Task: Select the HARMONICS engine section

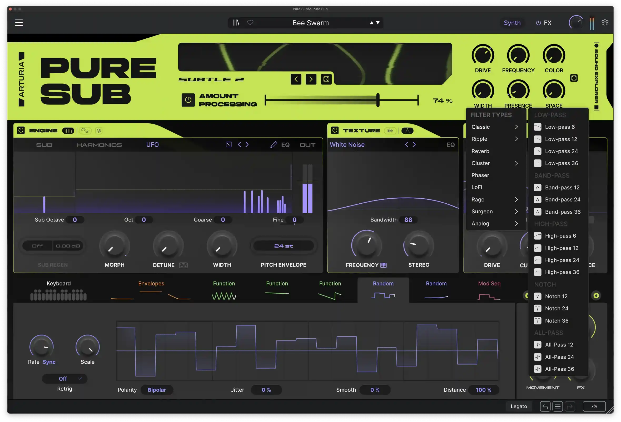Action: (99, 145)
